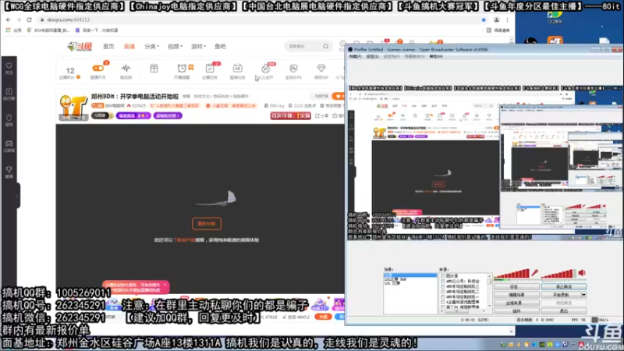
Task: Select the third scene in OBS scenes list
Action: pos(410,283)
